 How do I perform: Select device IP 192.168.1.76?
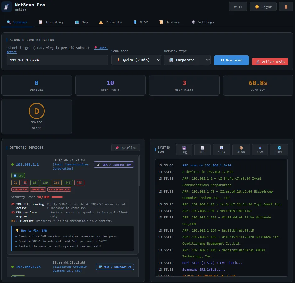coord(28,267)
